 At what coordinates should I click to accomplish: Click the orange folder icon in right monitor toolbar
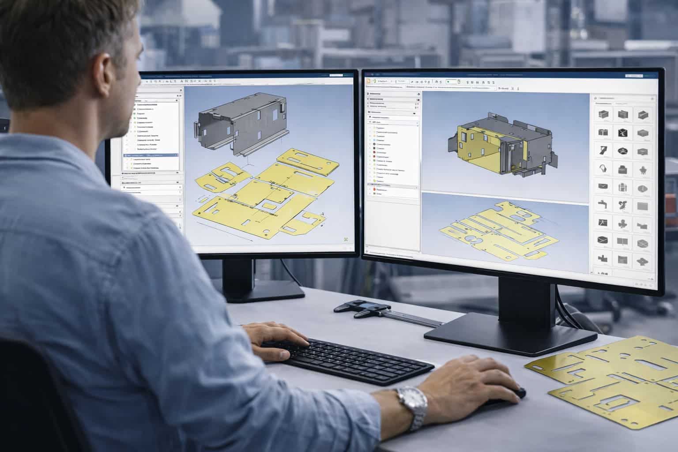[x=367, y=81]
